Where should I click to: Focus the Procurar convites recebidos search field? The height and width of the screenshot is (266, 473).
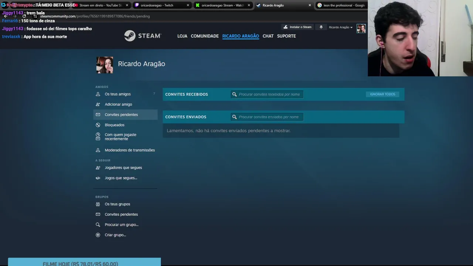(267, 95)
